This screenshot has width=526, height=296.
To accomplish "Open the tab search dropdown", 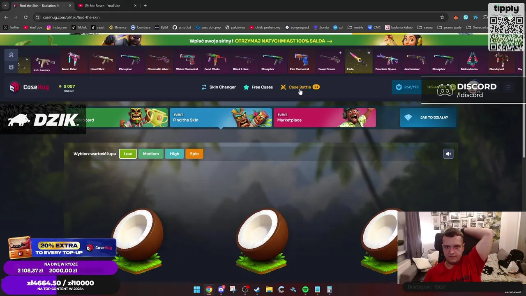I will point(5,6).
